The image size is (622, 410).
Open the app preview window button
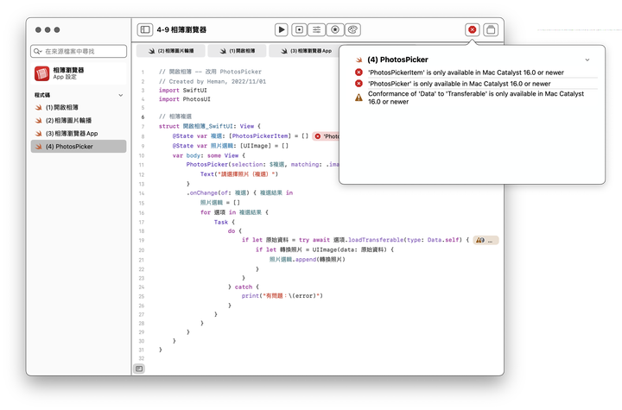click(x=491, y=29)
